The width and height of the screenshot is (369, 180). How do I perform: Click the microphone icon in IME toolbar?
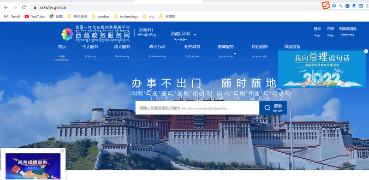pyautogui.click(x=354, y=6)
